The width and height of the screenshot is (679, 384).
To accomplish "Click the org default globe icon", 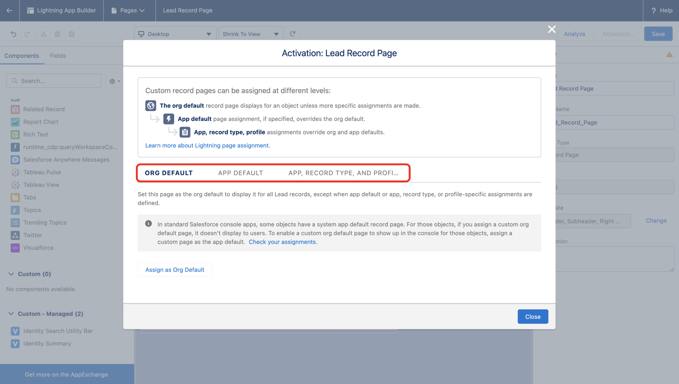I will [x=151, y=106].
